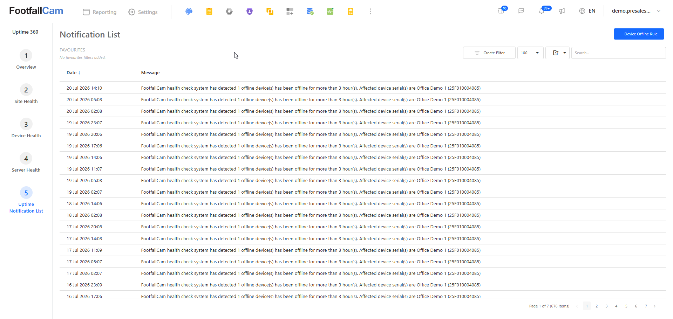This screenshot has height=319, width=673.
Task: Select current page 1 in pagination
Action: (x=587, y=306)
